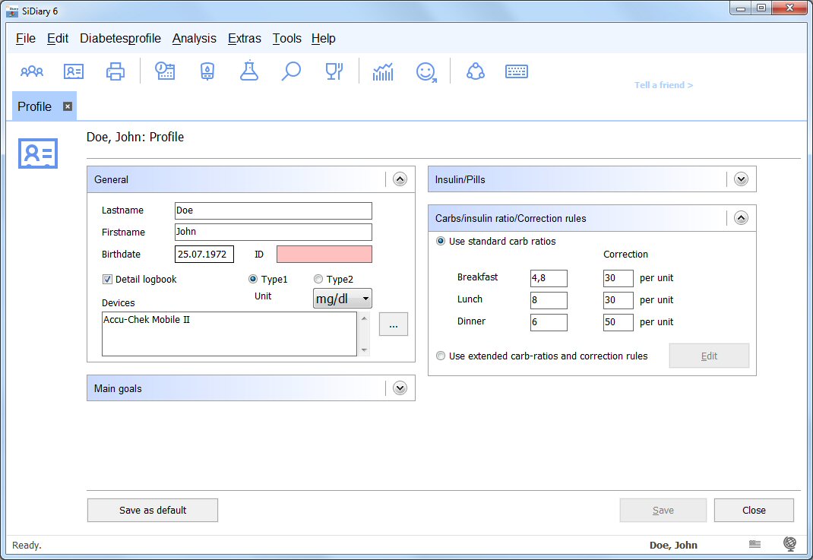Click the keyboard icon in toolbar

click(517, 71)
